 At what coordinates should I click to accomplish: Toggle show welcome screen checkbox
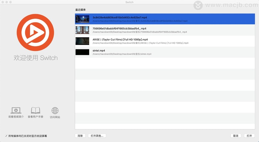point(6,136)
